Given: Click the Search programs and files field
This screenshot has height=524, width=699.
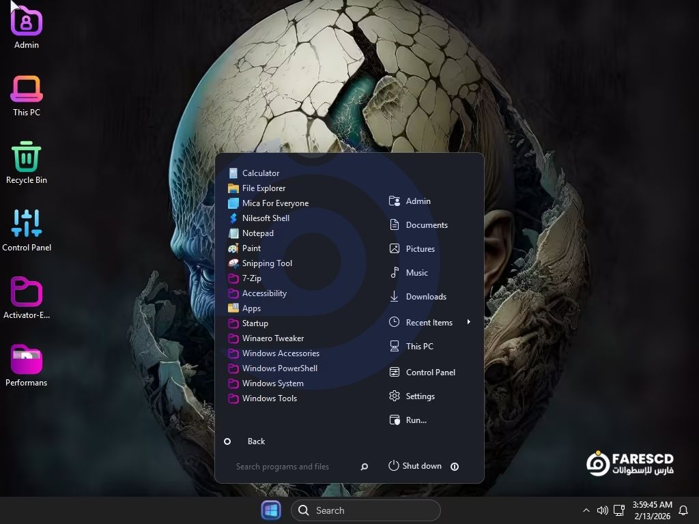Looking at the screenshot, I should point(294,467).
